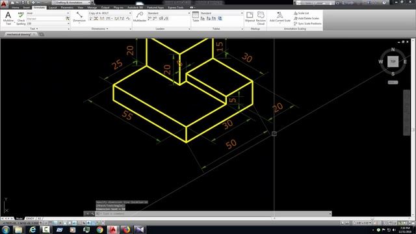Select the Wipeout tool
Viewport: 416px width, 234px height.
coord(250,17)
